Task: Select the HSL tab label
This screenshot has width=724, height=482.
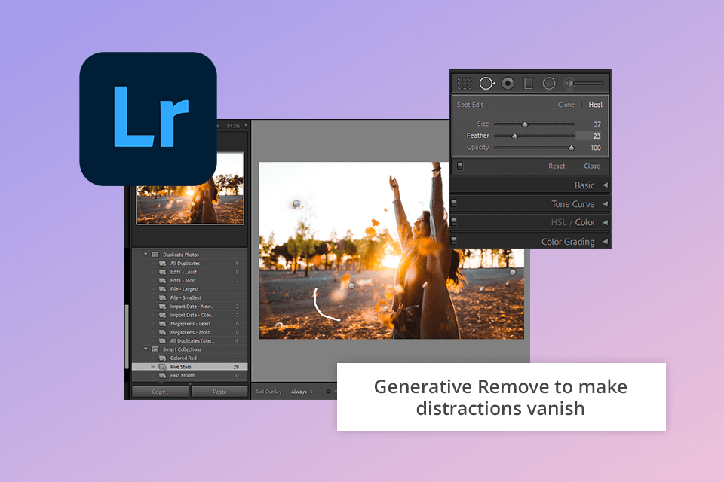Action: click(x=559, y=222)
